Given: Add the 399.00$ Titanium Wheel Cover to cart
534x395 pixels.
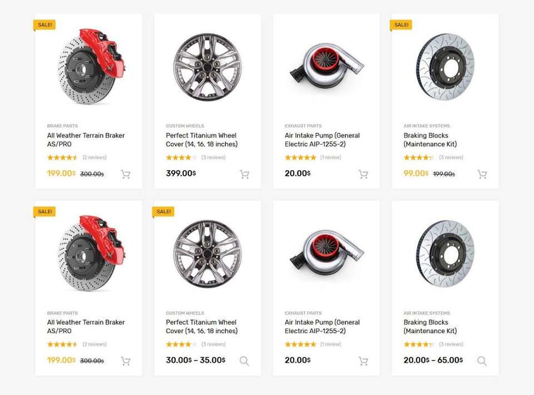Looking at the screenshot, I should coord(244,175).
